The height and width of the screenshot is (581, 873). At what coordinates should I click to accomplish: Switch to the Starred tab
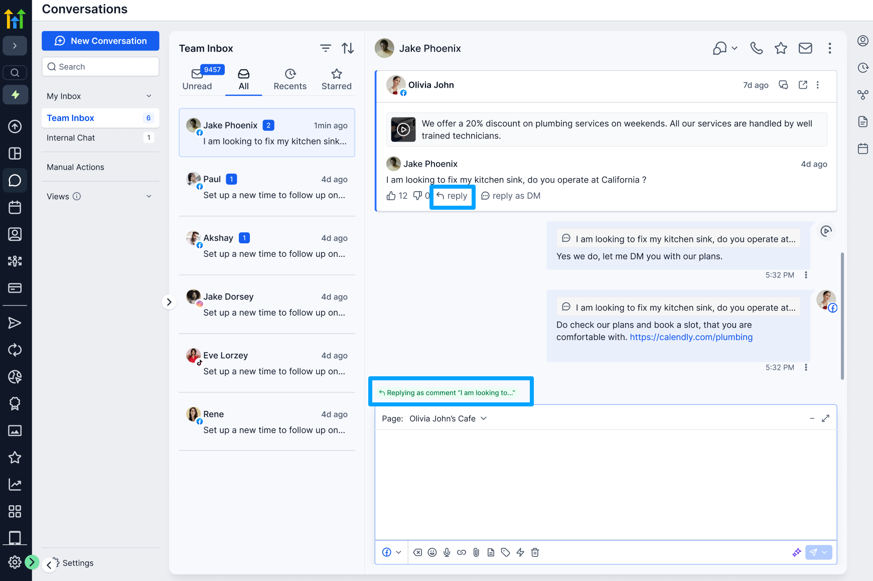337,79
